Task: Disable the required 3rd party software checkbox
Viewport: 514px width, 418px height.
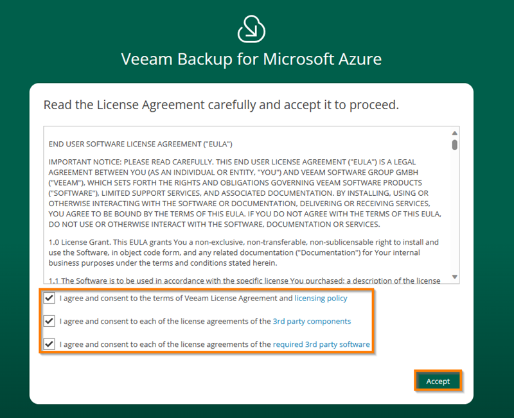Action: pos(49,344)
